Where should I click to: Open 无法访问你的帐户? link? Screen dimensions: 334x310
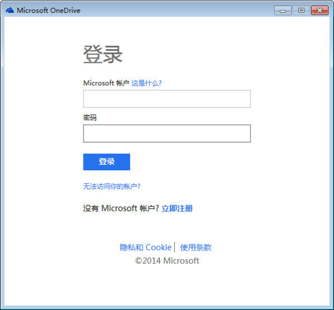point(112,186)
